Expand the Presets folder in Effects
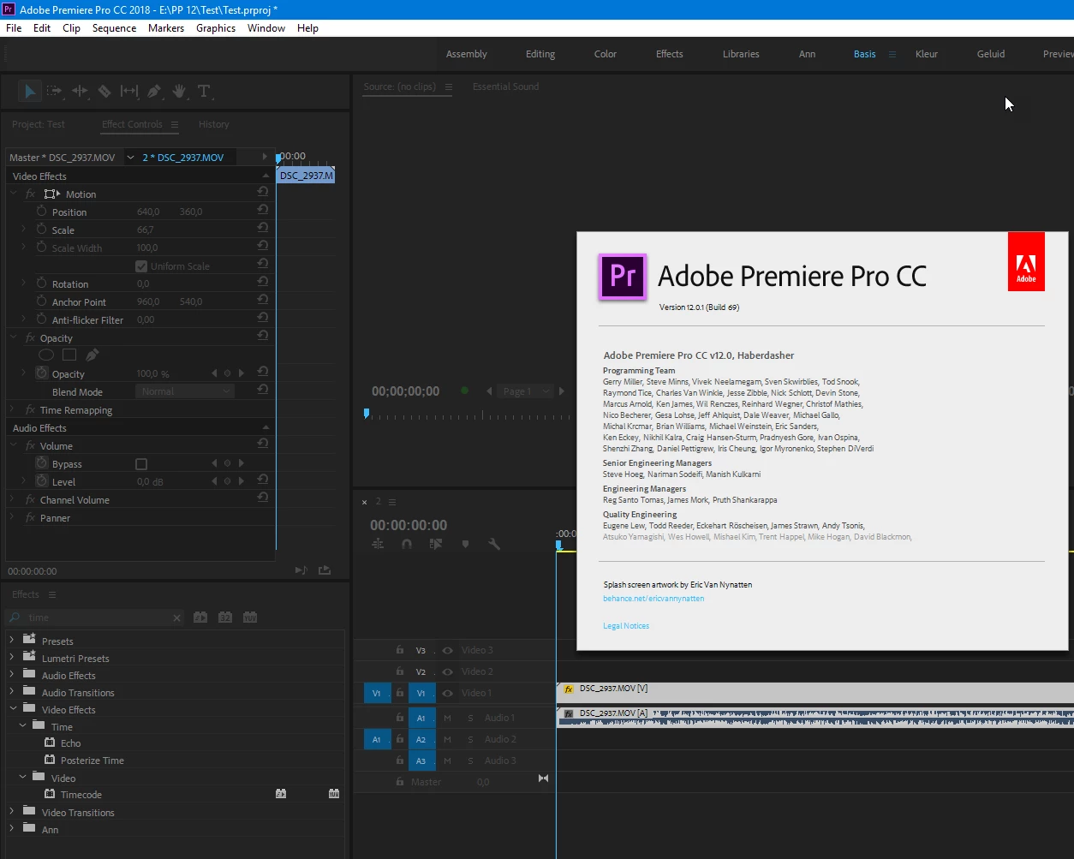This screenshot has width=1074, height=859. [12, 640]
